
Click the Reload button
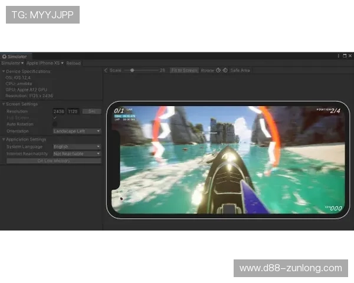click(x=74, y=63)
